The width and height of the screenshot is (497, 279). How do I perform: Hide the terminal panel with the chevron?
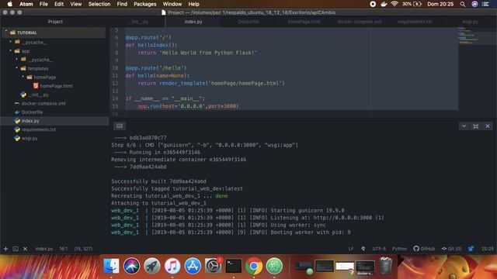coord(464,126)
